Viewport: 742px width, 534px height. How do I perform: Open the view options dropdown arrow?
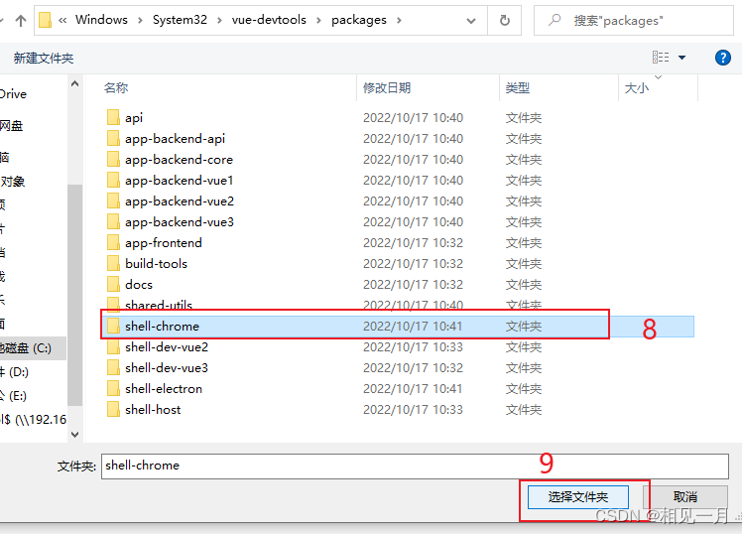click(x=681, y=58)
